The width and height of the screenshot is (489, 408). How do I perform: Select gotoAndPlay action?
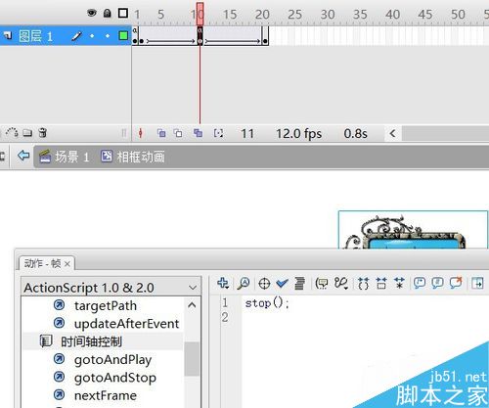pos(112,360)
